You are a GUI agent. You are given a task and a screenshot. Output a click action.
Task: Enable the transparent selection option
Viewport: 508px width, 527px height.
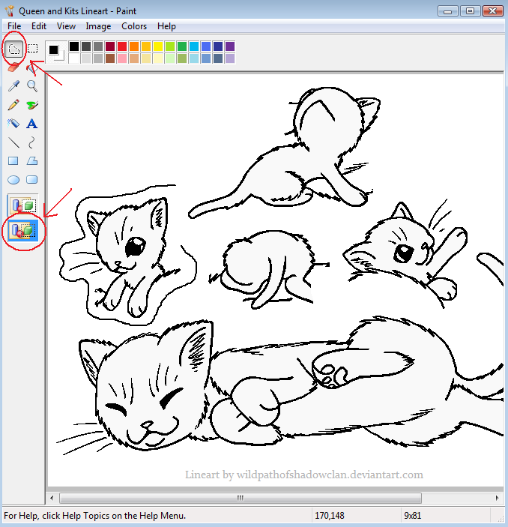click(22, 230)
